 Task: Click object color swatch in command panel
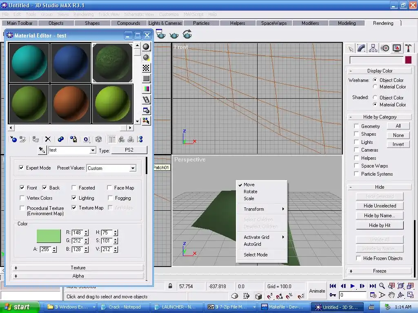pos(408,60)
